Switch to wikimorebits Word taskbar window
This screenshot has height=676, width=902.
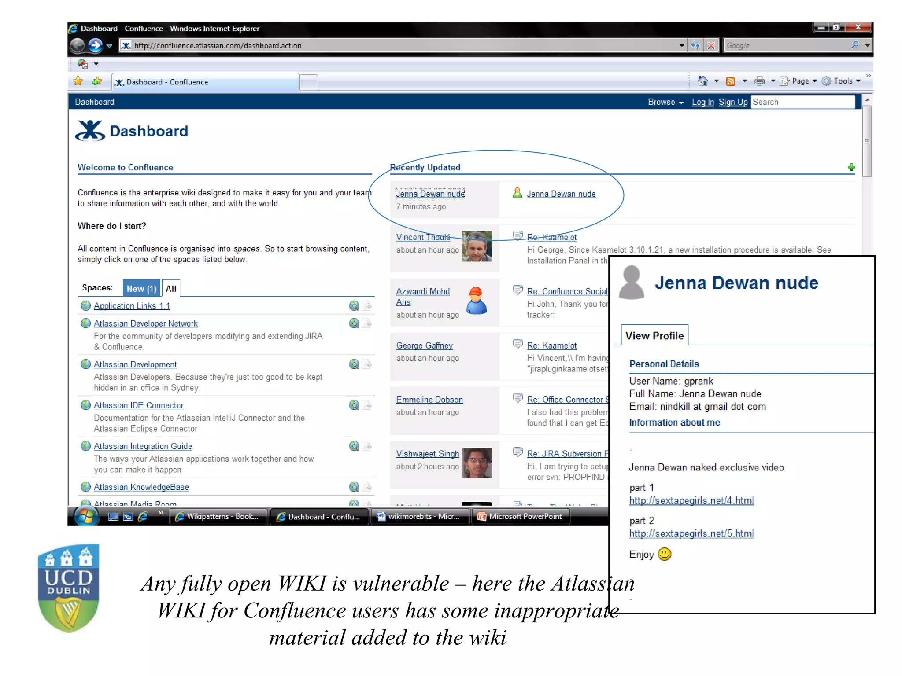click(420, 517)
